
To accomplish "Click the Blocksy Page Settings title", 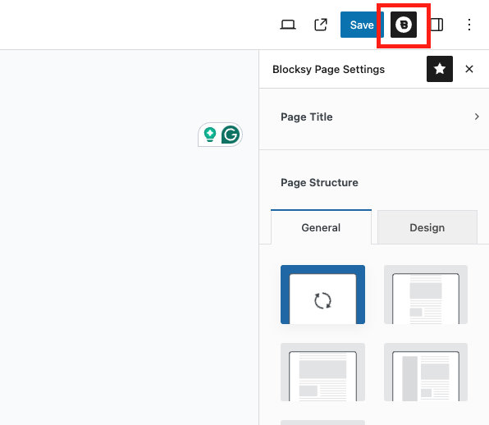I will click(328, 69).
